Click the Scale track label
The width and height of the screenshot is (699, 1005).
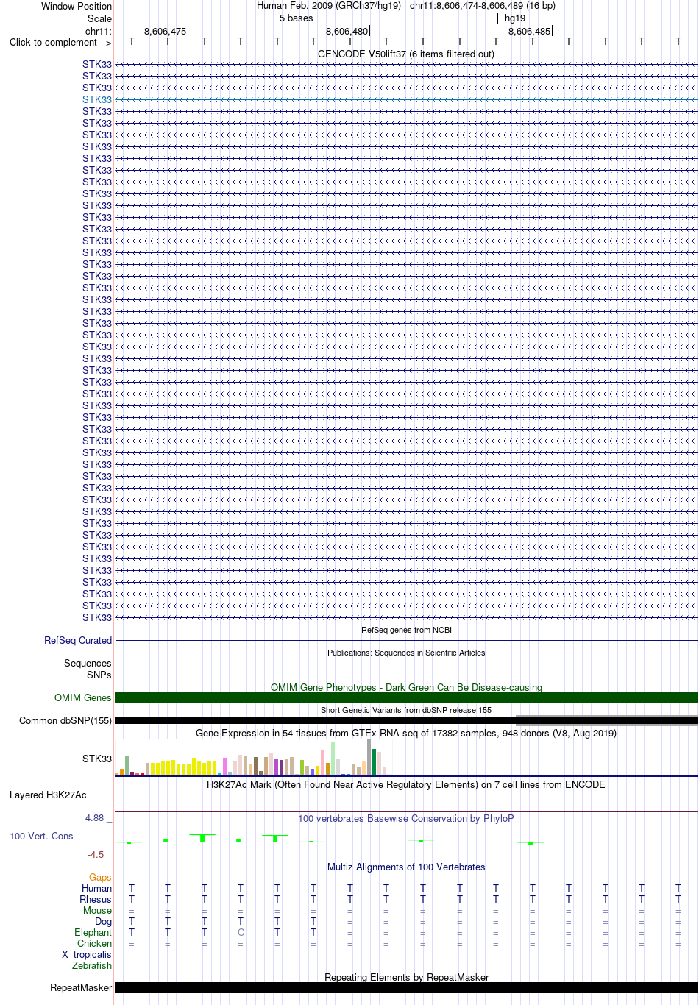[x=99, y=18]
